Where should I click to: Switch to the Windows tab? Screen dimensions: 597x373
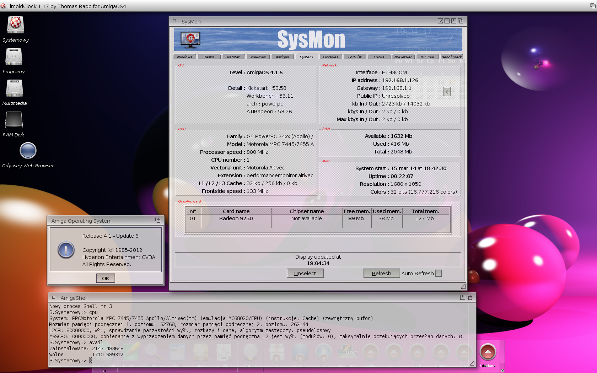point(184,57)
